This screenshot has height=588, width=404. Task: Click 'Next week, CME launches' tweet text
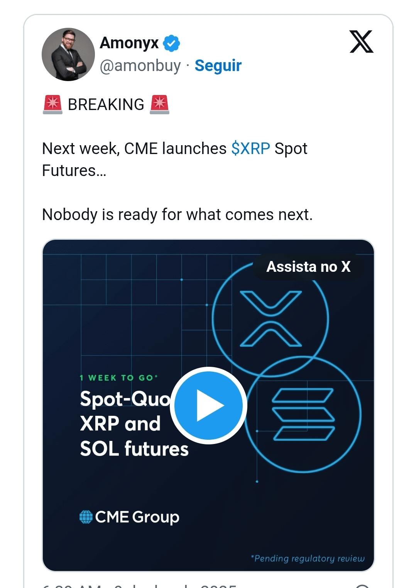134,149
